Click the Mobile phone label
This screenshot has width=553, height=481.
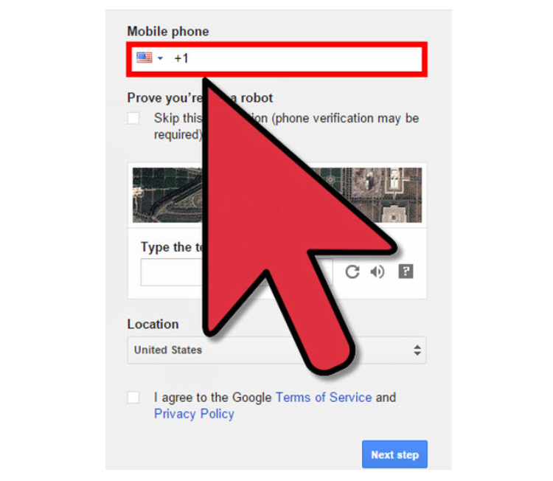click(x=168, y=32)
